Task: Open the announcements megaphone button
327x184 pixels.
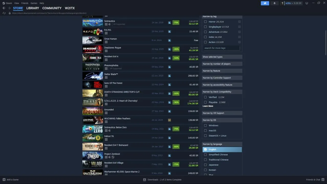Action: pyautogui.click(x=265, y=3)
